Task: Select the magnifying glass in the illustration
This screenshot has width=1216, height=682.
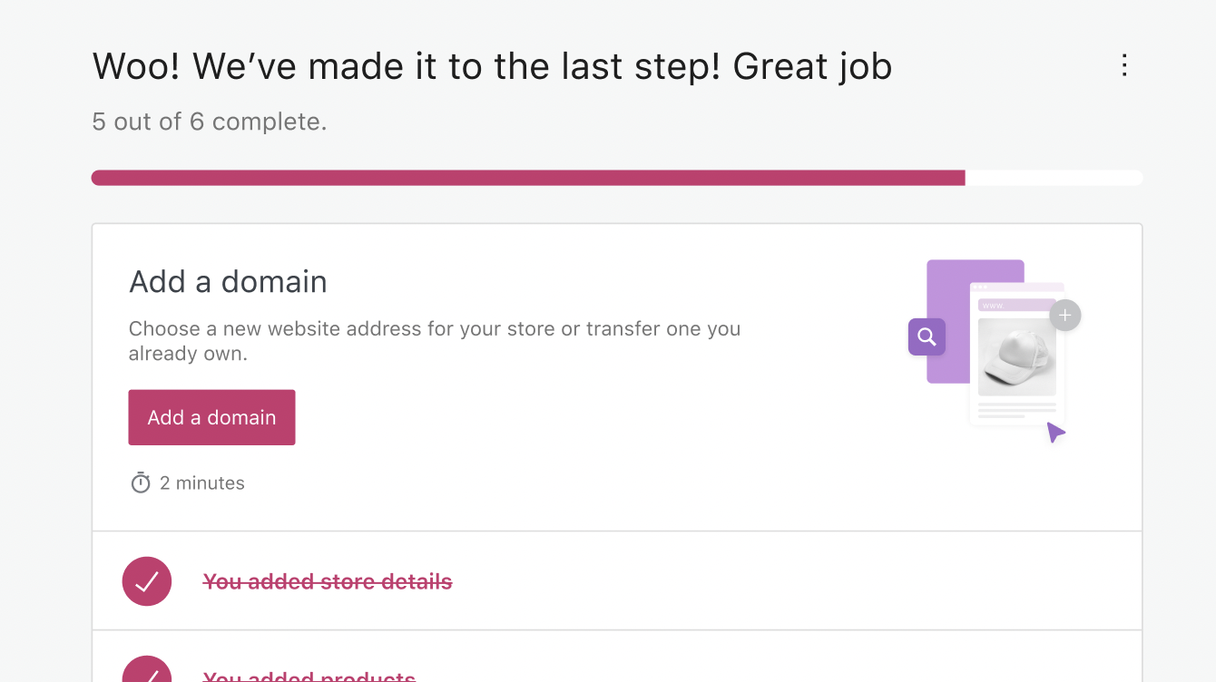Action: pos(927,336)
